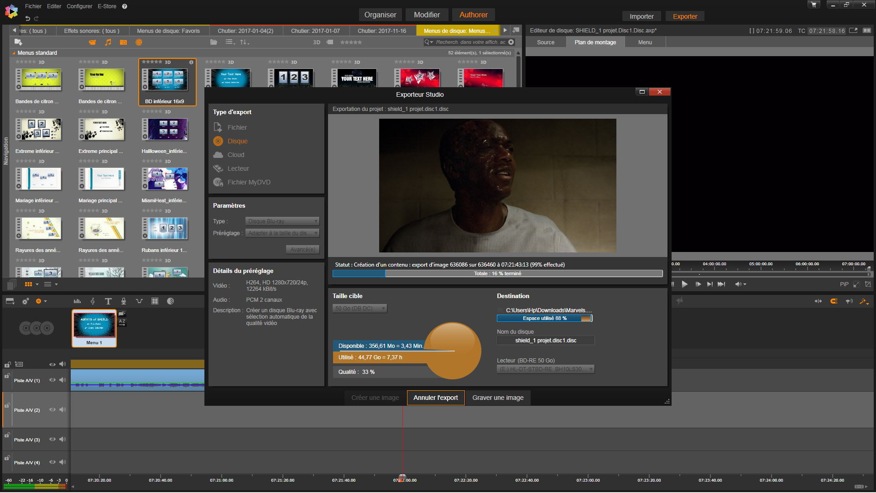Open the library sort order dropdown
Viewport: 876px width, 493px height.
[245, 42]
